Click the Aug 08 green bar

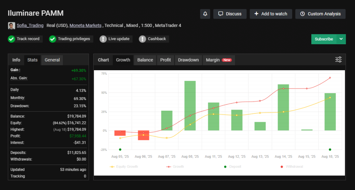point(190,106)
